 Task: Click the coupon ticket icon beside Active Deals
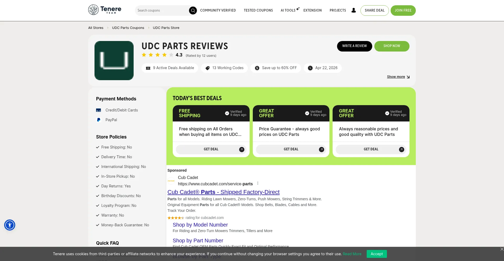pos(148,68)
